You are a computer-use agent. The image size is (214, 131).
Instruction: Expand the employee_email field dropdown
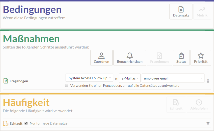pos(173,78)
